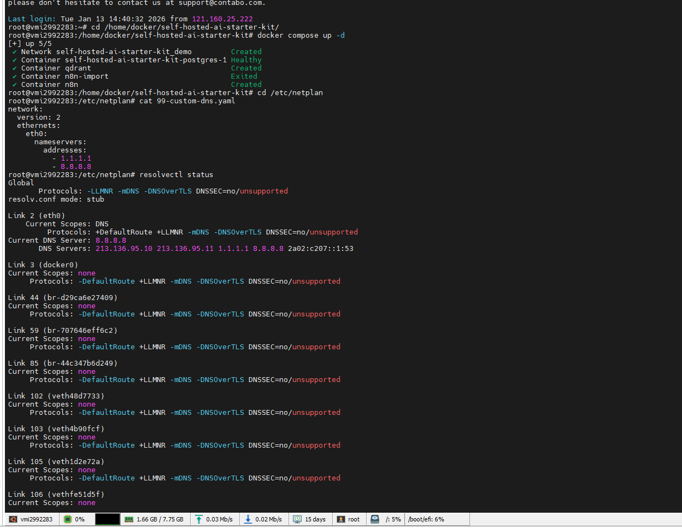The height and width of the screenshot is (528, 682).
Task: Click the user avatar icon beside root
Action: tap(341, 519)
